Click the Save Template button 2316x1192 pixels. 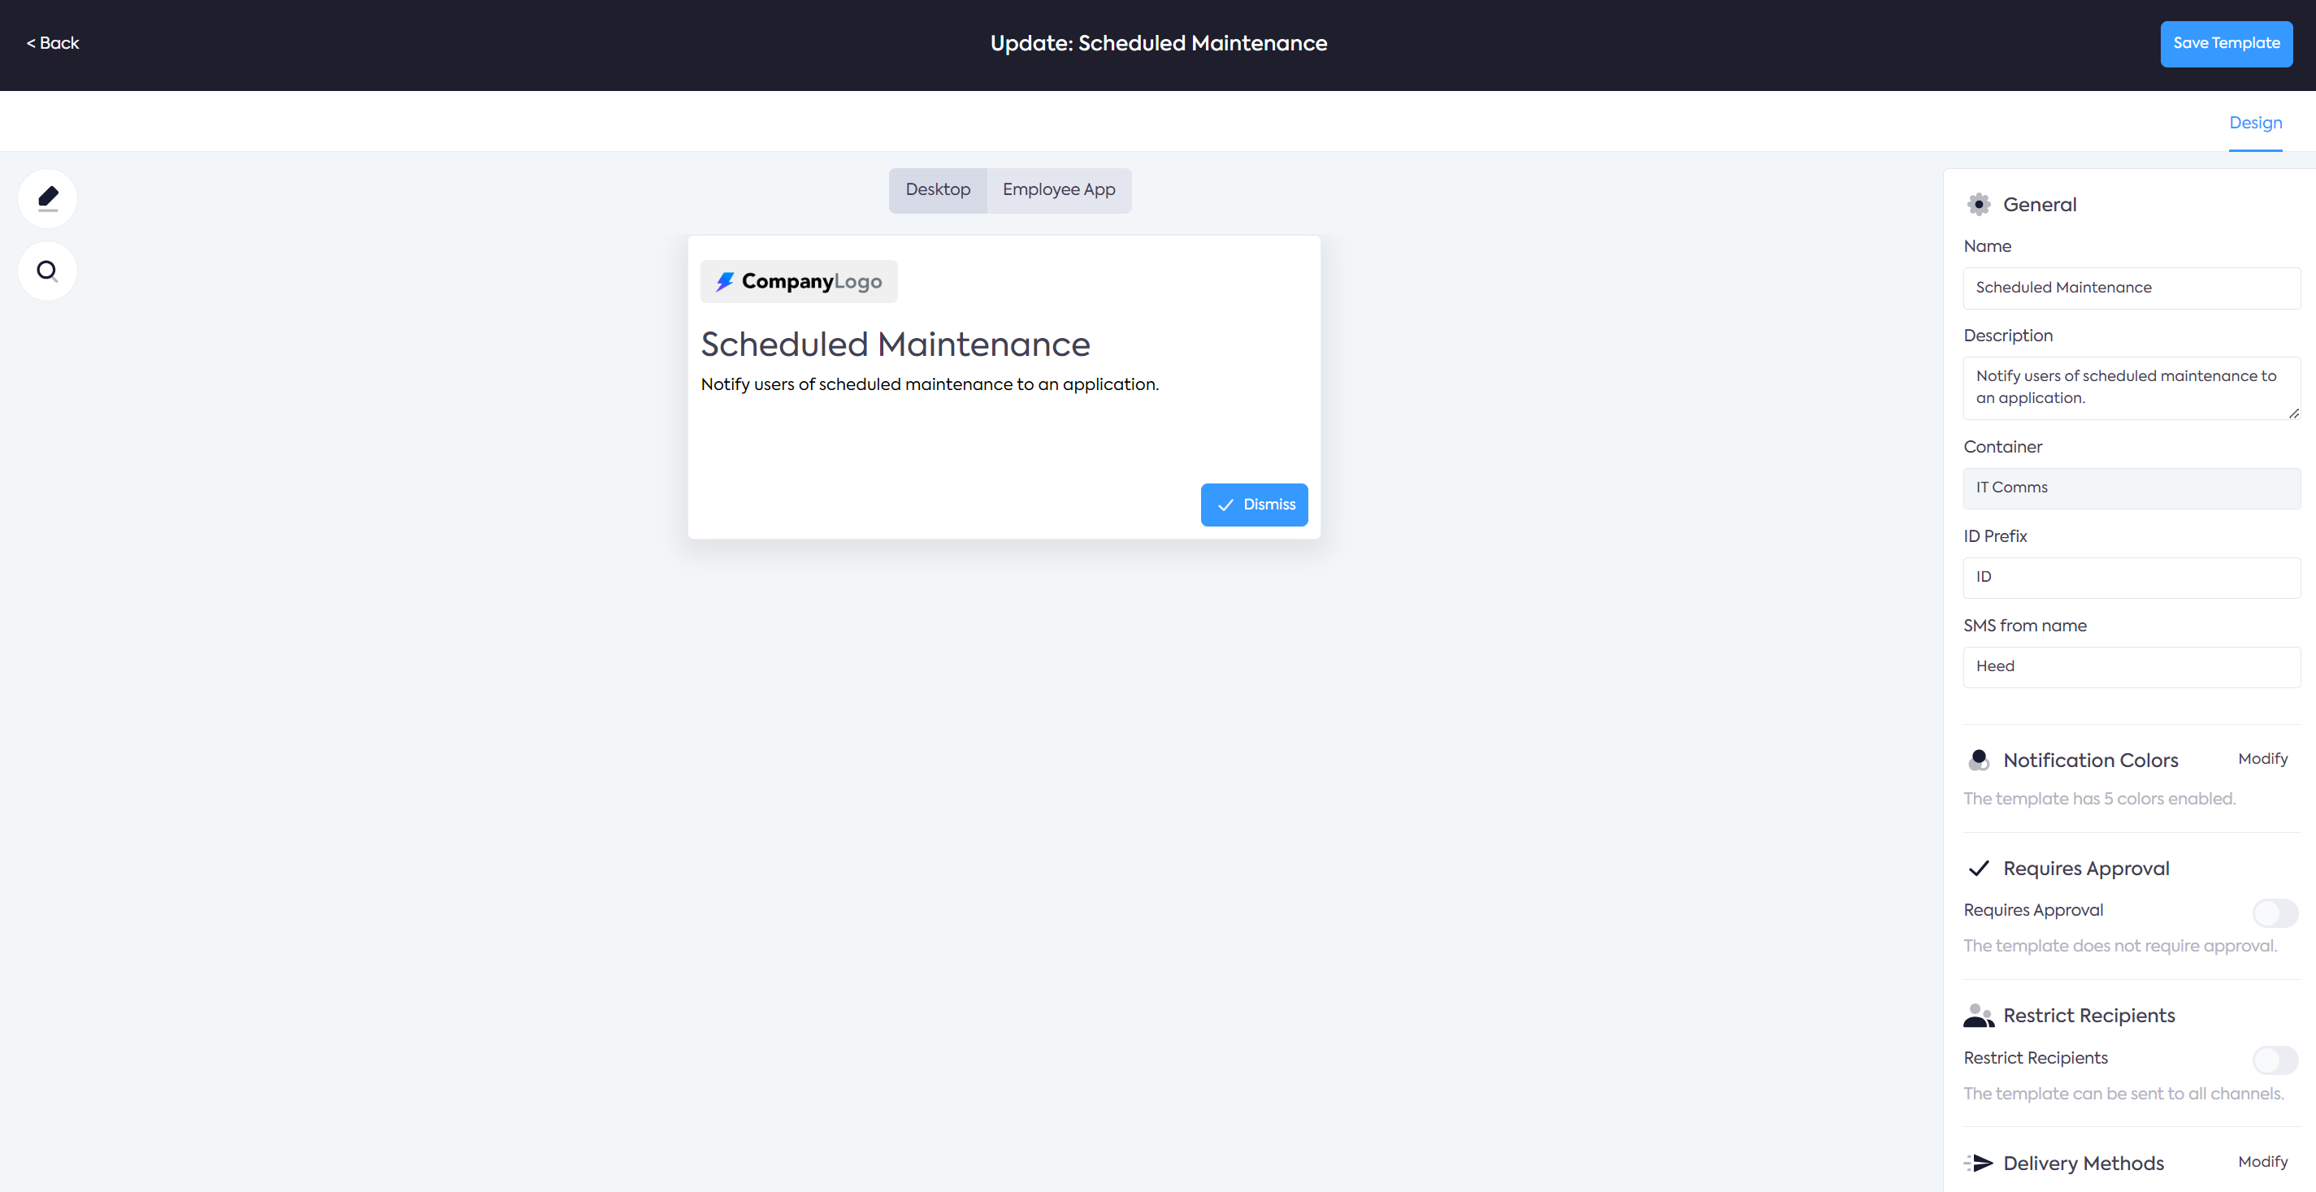pos(2225,43)
